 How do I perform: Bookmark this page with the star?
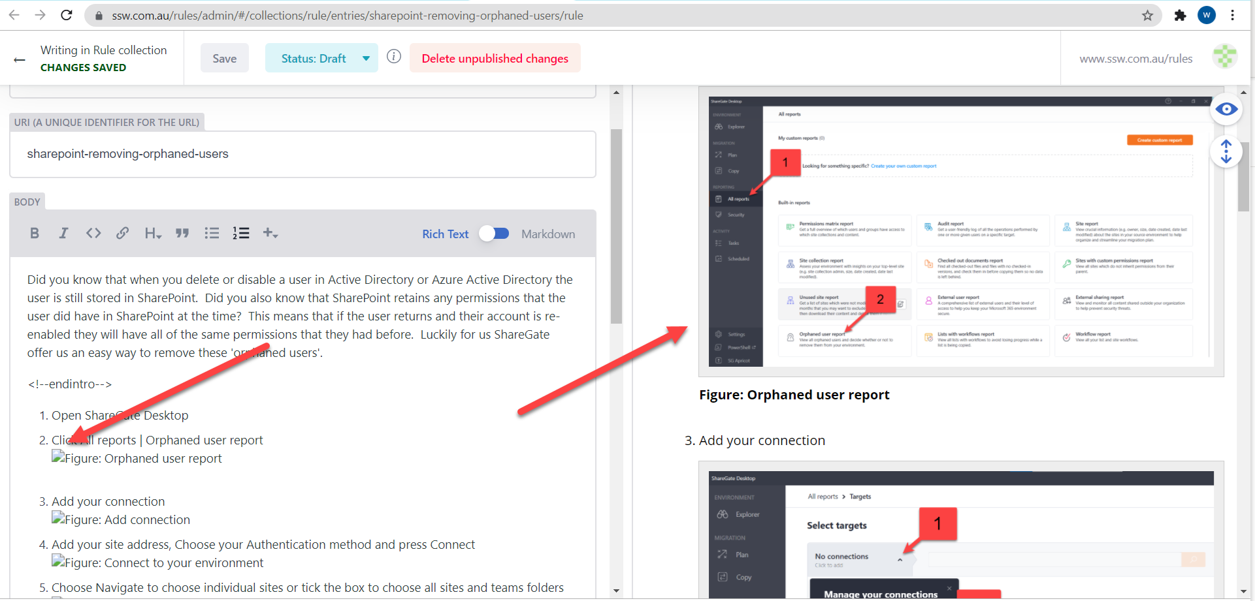1147,16
